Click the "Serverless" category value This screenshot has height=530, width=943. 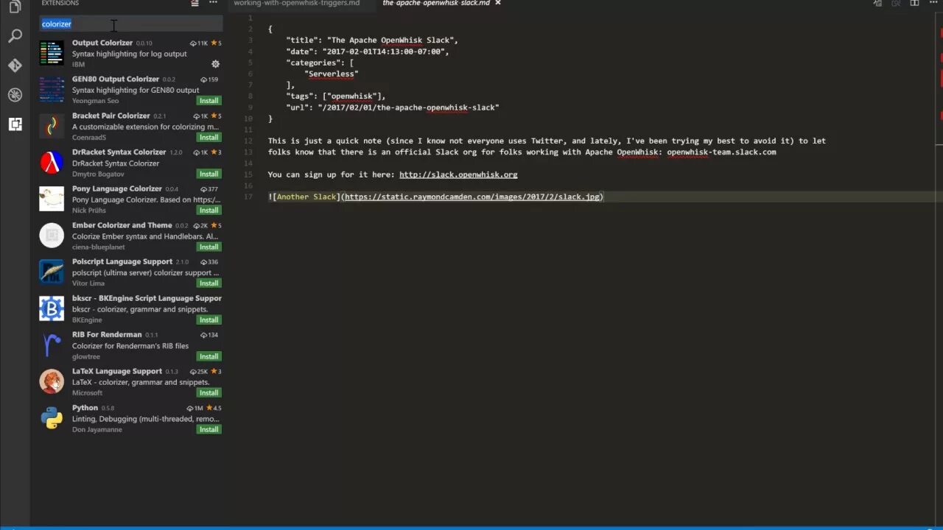(x=332, y=74)
